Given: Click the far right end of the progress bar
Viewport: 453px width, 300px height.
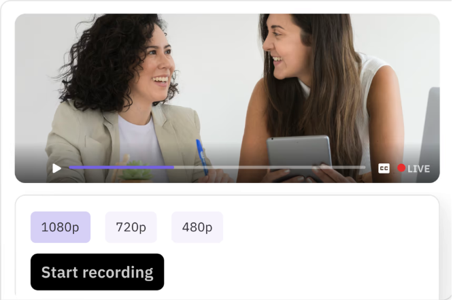Looking at the screenshot, I should 365,167.
